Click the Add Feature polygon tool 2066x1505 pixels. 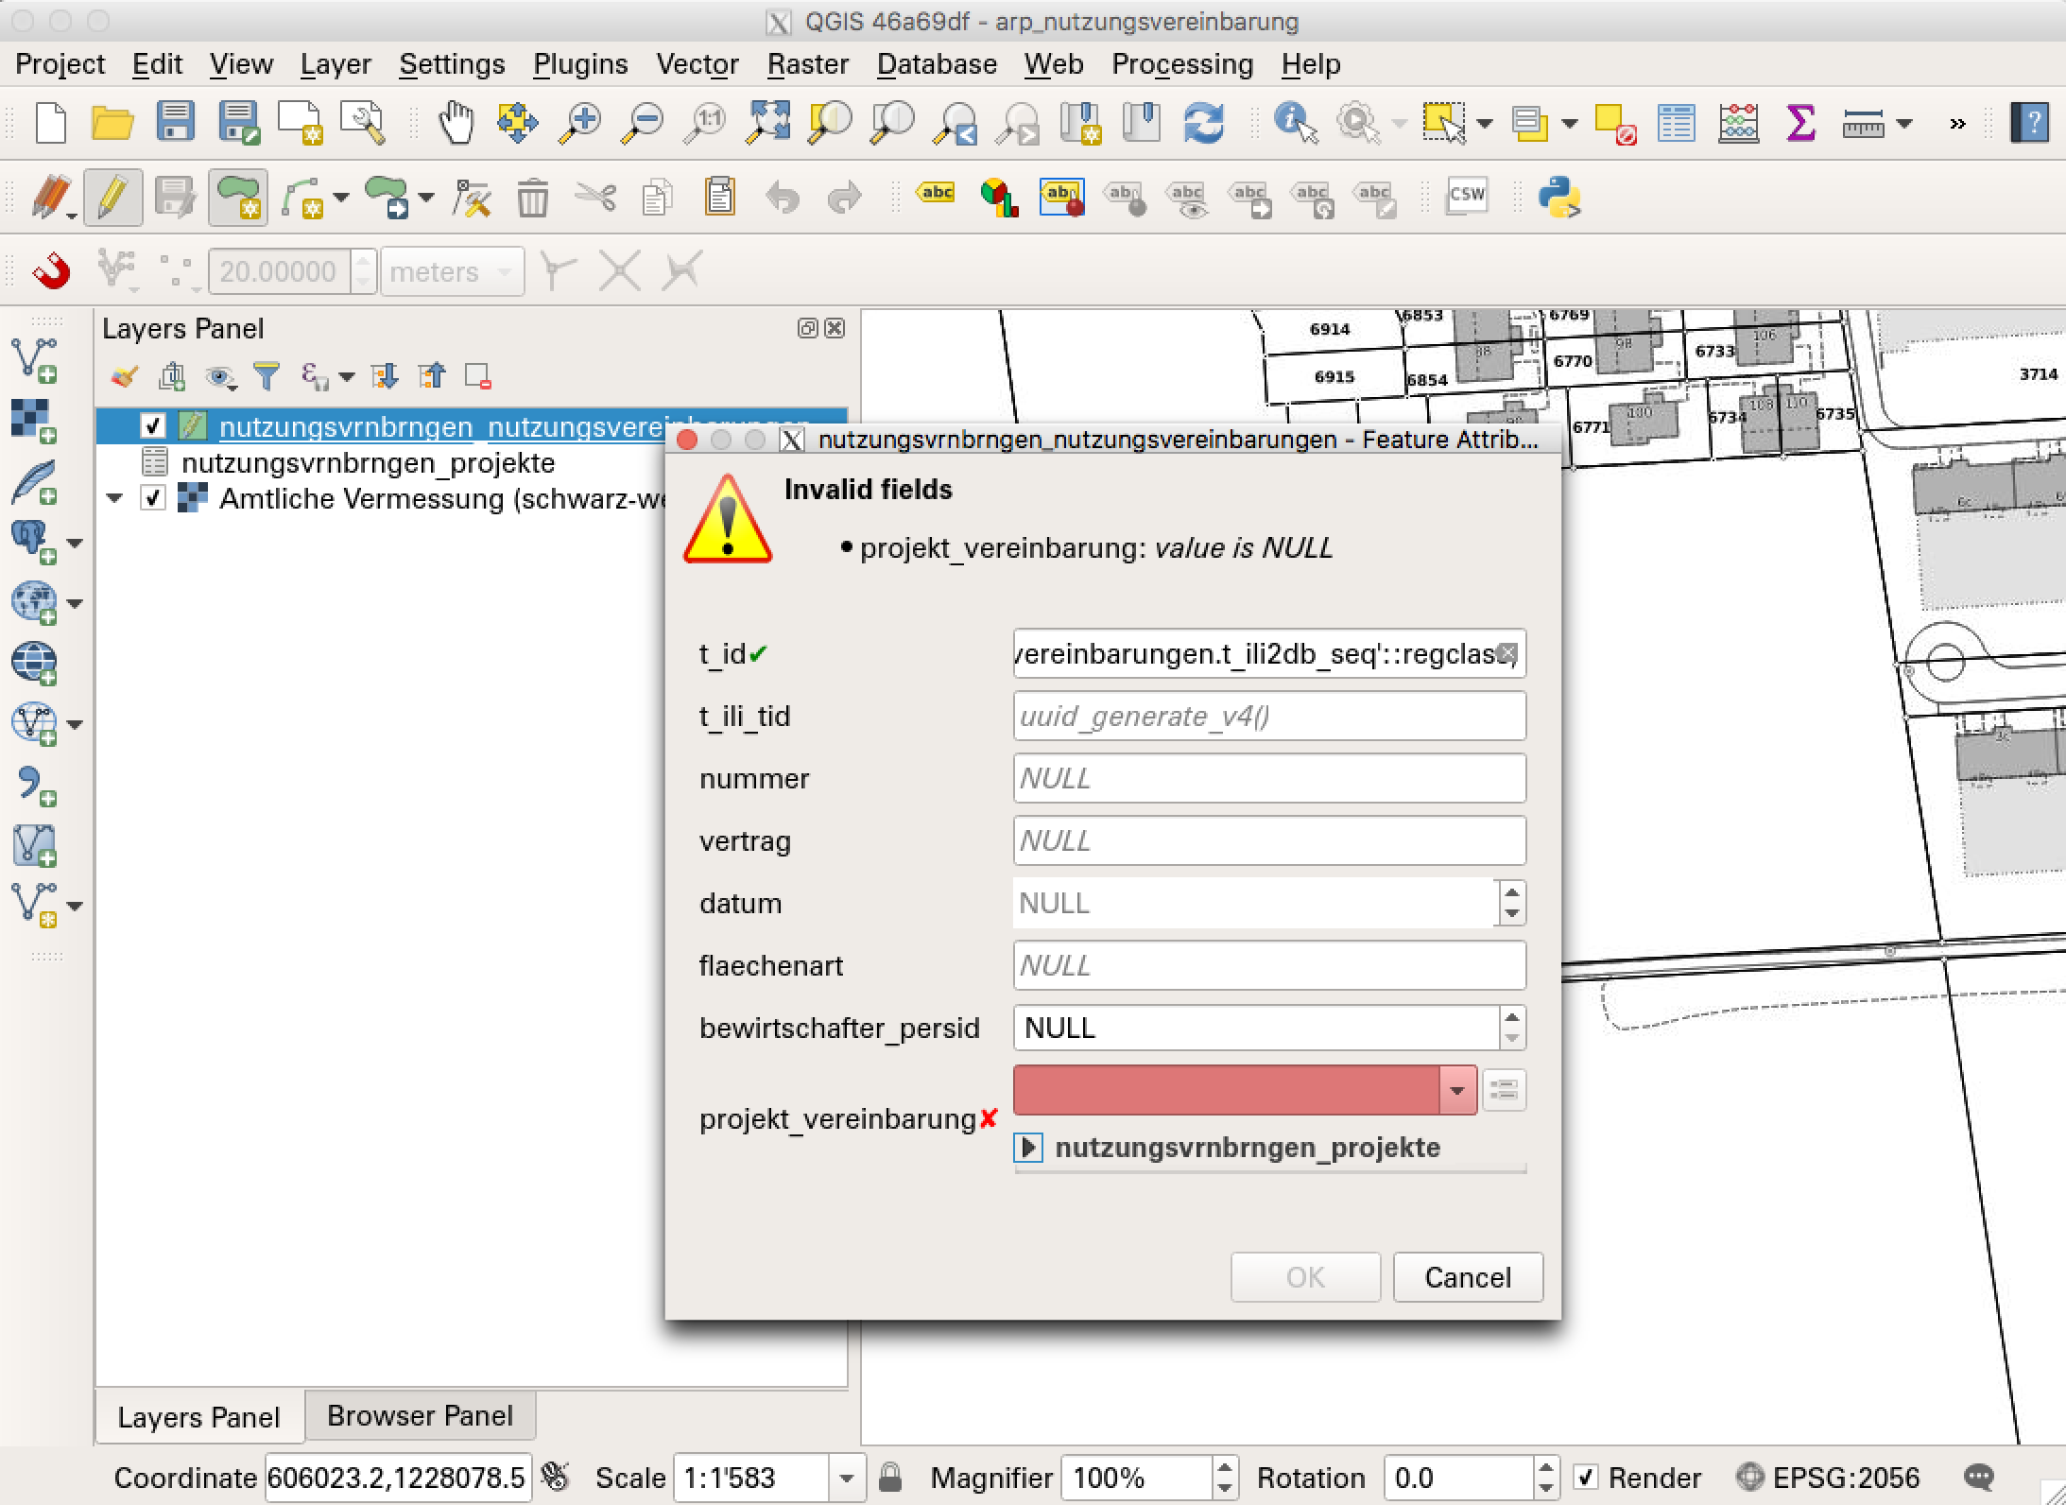238,197
